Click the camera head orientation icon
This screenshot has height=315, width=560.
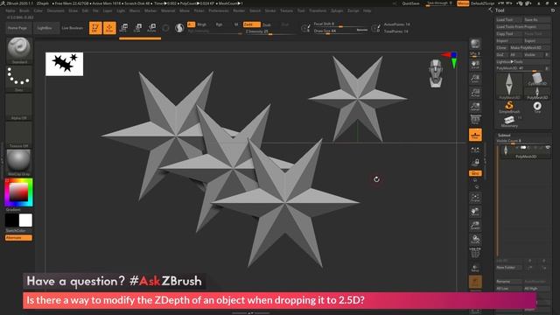pyautogui.click(x=436, y=73)
